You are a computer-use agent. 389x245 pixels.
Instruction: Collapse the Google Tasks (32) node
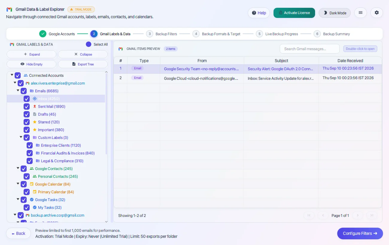tap(18, 199)
